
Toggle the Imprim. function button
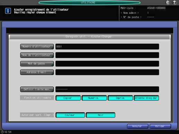coord(120,98)
